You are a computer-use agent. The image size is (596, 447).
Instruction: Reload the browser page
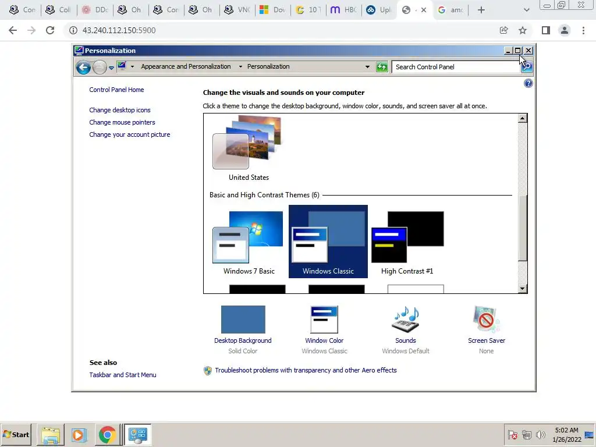(x=50, y=30)
